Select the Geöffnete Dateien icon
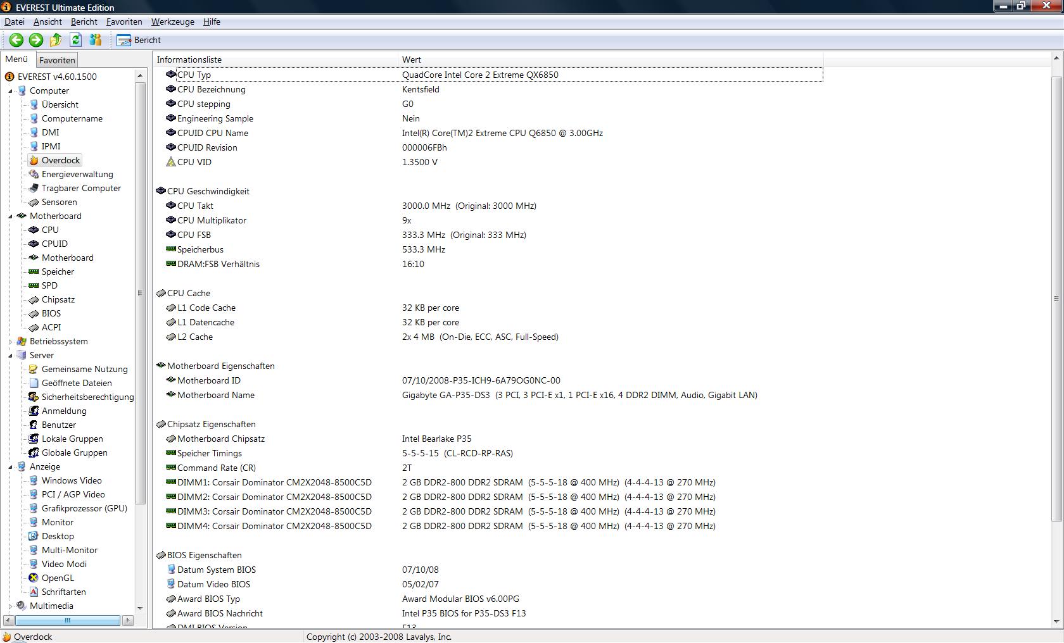 [x=34, y=383]
